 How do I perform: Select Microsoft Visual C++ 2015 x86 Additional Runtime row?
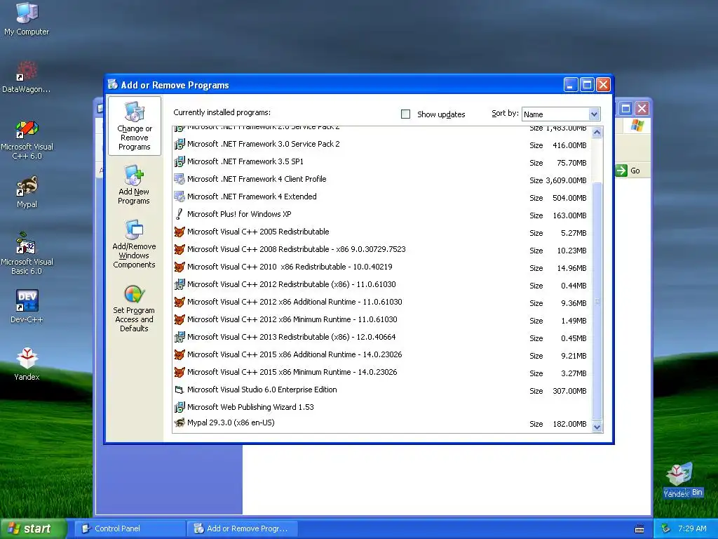coord(382,354)
